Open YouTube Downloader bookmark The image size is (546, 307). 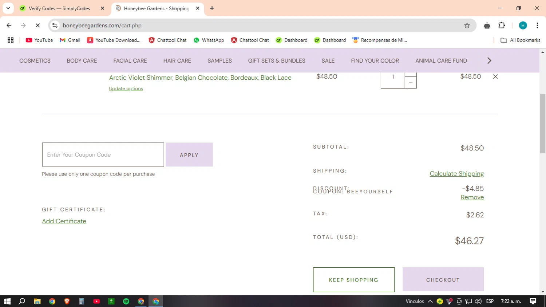pyautogui.click(x=114, y=40)
